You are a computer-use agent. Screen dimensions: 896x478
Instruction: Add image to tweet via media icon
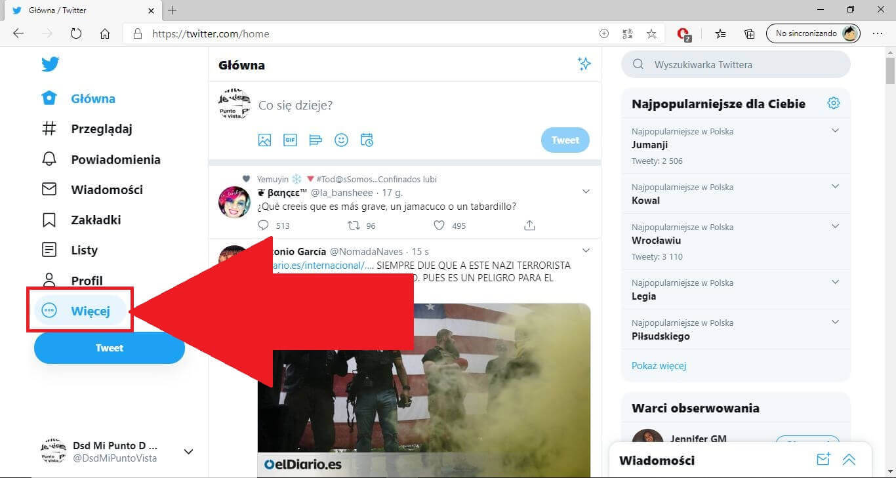tap(264, 140)
